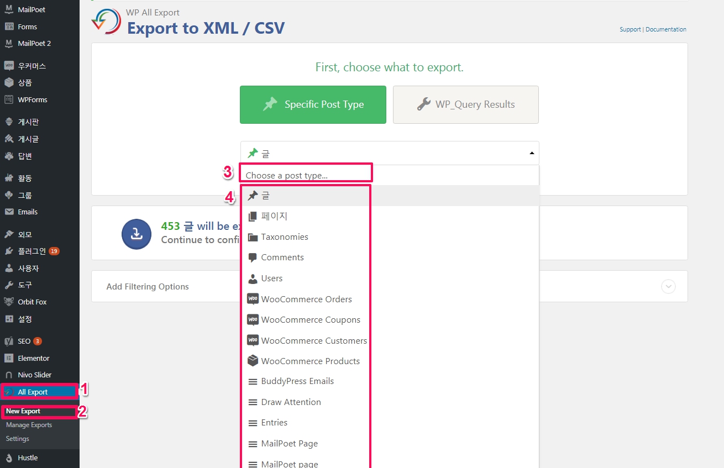The height and width of the screenshot is (468, 724).
Task: Open the 플러그인 menu with 19 updates
Action: pyautogui.click(x=32, y=251)
